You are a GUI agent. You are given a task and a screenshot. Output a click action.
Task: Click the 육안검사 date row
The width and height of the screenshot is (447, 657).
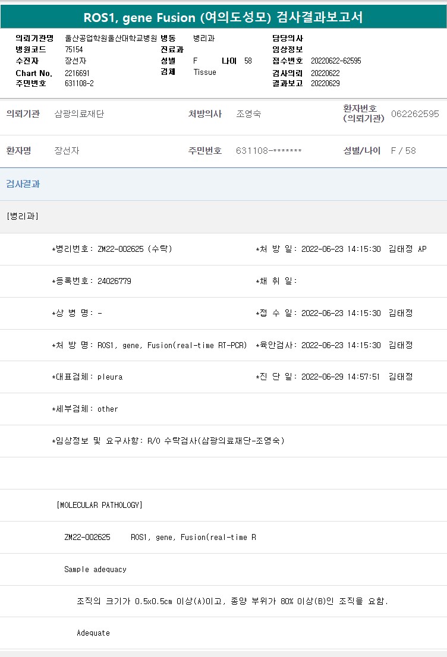tap(334, 345)
